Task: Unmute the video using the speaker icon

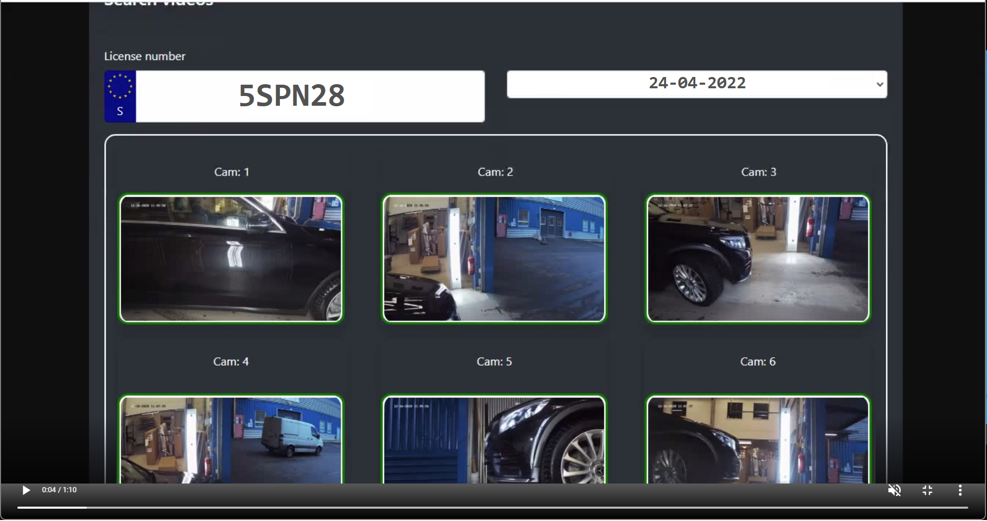Action: click(x=894, y=491)
